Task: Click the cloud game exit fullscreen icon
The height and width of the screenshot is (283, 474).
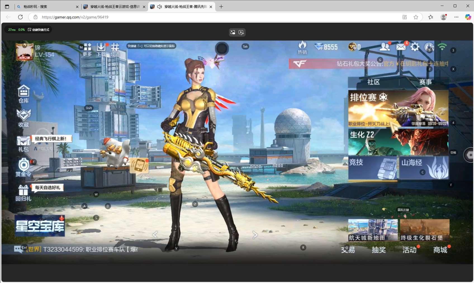Action: [x=233, y=32]
